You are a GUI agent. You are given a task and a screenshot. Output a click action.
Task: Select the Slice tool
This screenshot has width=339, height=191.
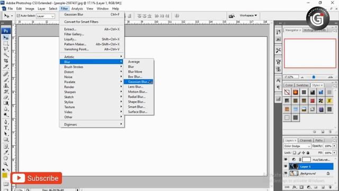[6, 66]
